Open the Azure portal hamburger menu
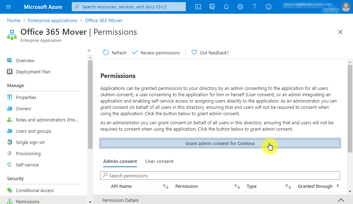The height and width of the screenshot is (204, 353). [8, 7]
